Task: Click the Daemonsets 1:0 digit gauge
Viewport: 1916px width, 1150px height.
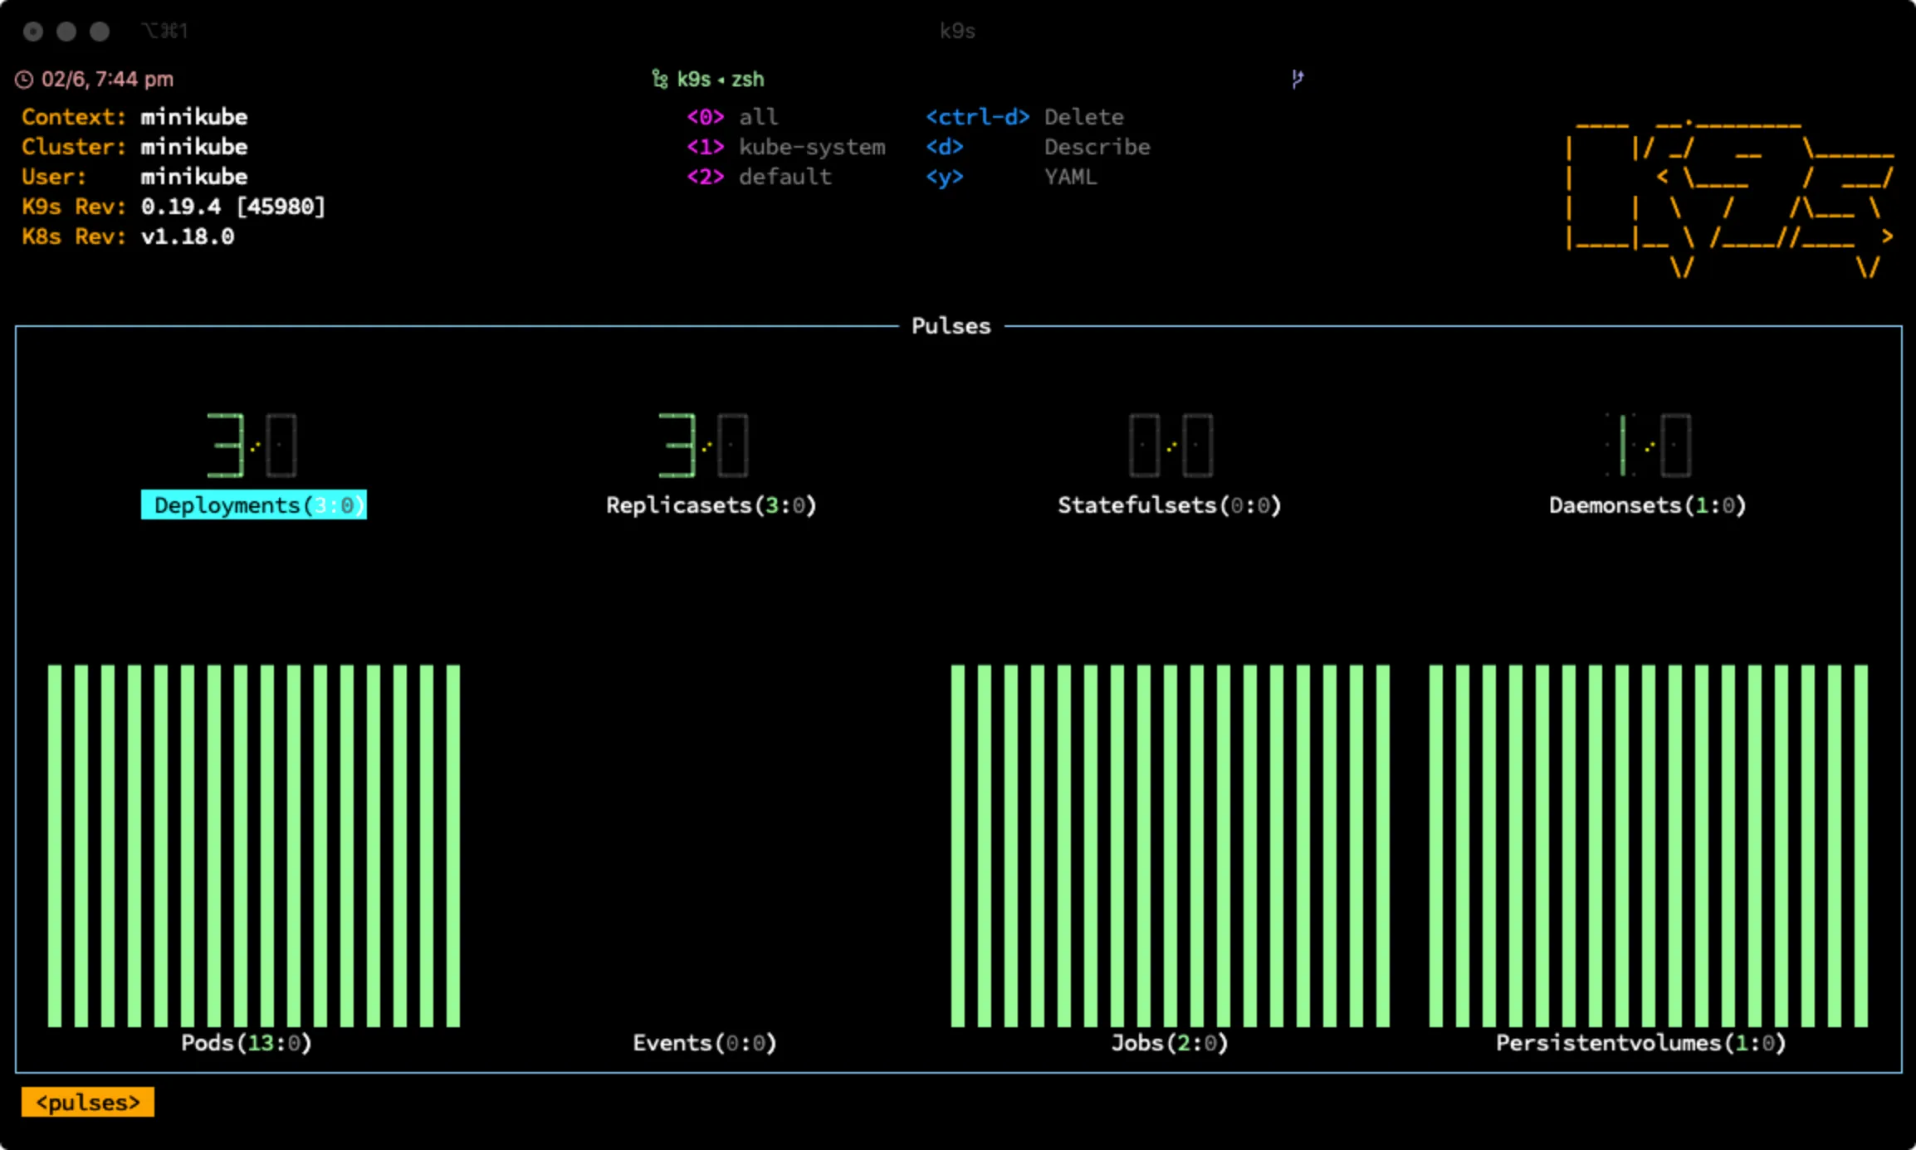Action: coord(1648,445)
